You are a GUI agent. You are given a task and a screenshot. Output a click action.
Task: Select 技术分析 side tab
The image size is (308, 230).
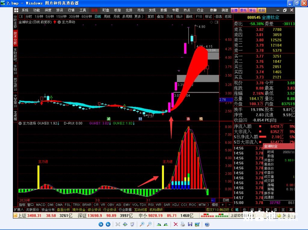click(15, 38)
